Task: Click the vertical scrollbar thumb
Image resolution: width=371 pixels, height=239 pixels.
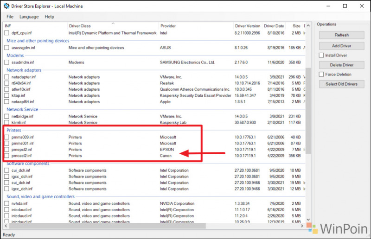Action: coord(308,111)
